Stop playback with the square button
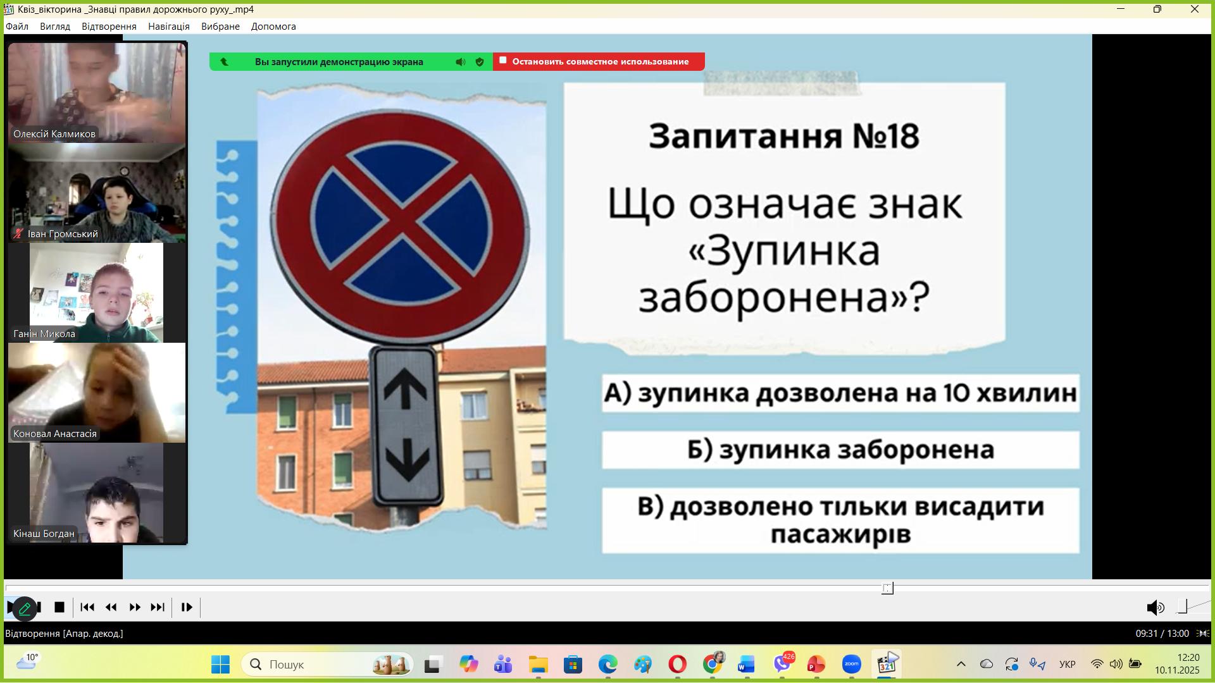The image size is (1215, 683). 59,607
